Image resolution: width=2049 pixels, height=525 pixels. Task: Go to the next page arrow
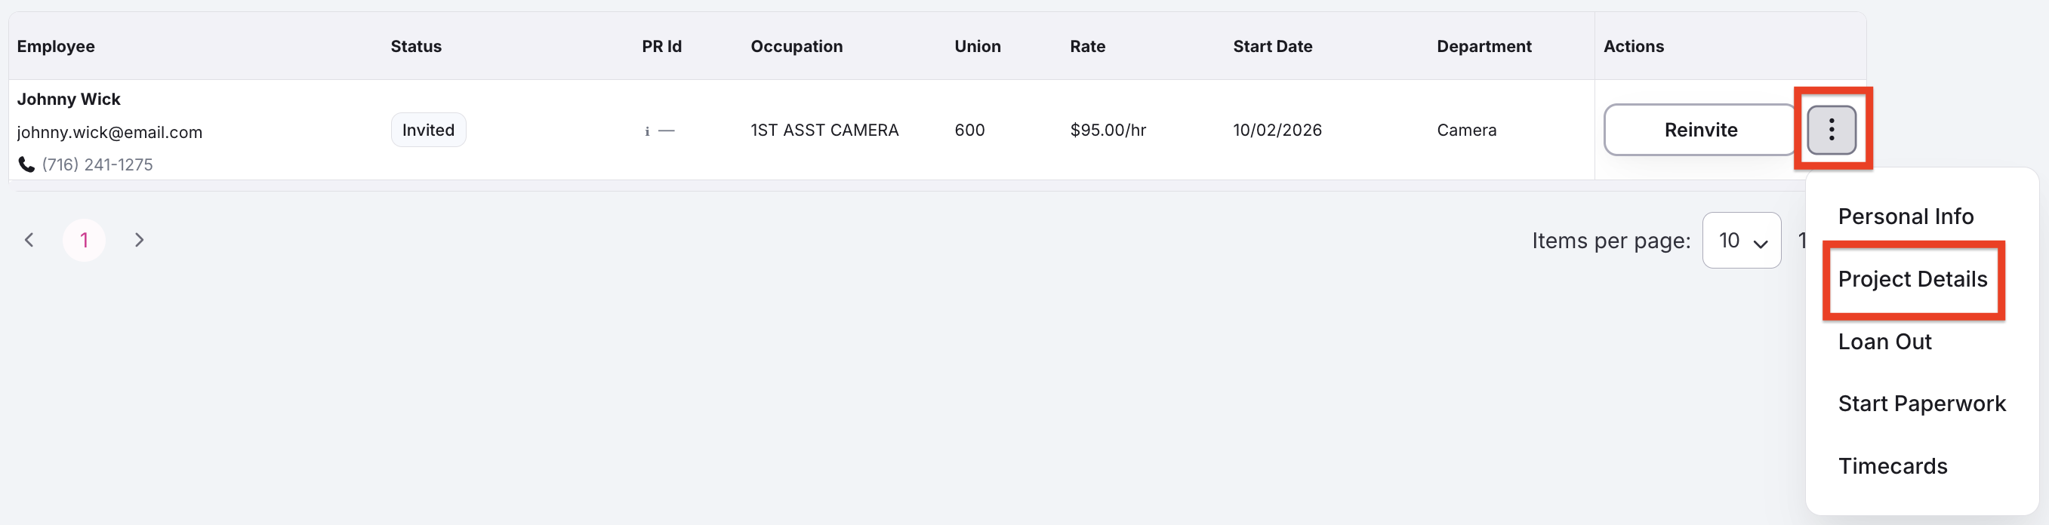pos(139,240)
